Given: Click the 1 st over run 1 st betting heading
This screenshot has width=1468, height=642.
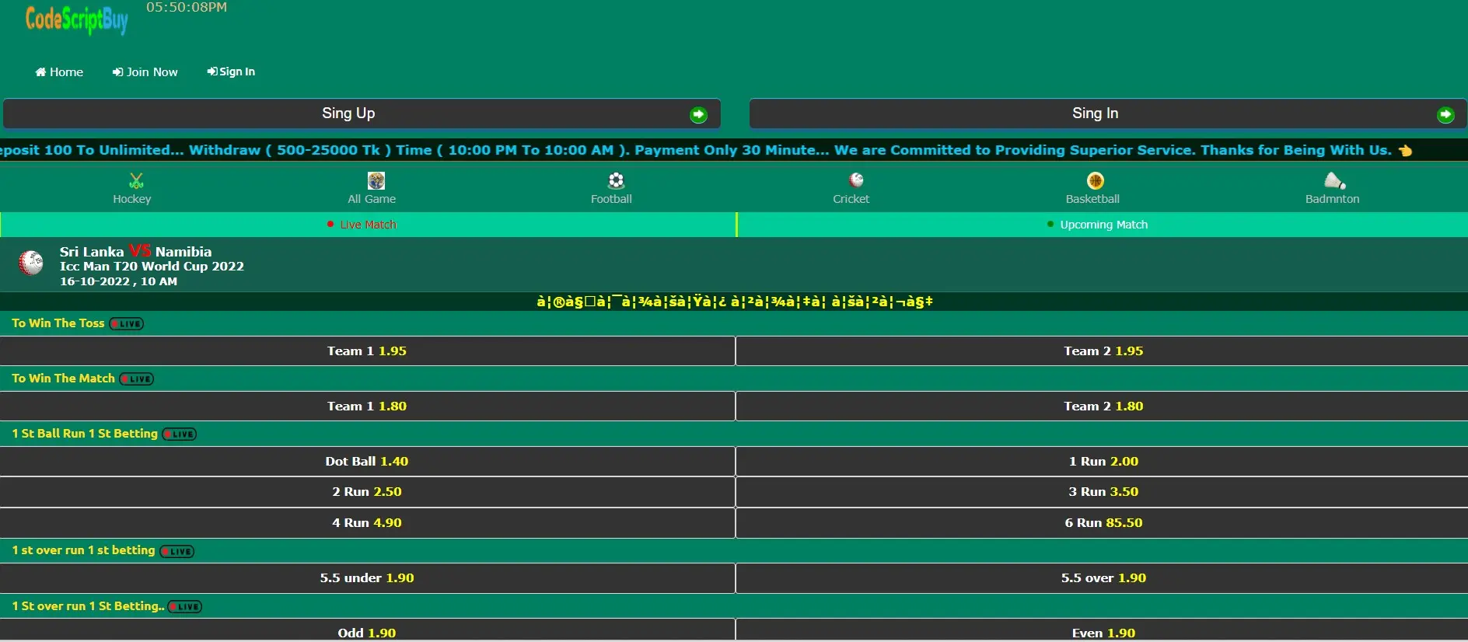Looking at the screenshot, I should [x=83, y=550].
